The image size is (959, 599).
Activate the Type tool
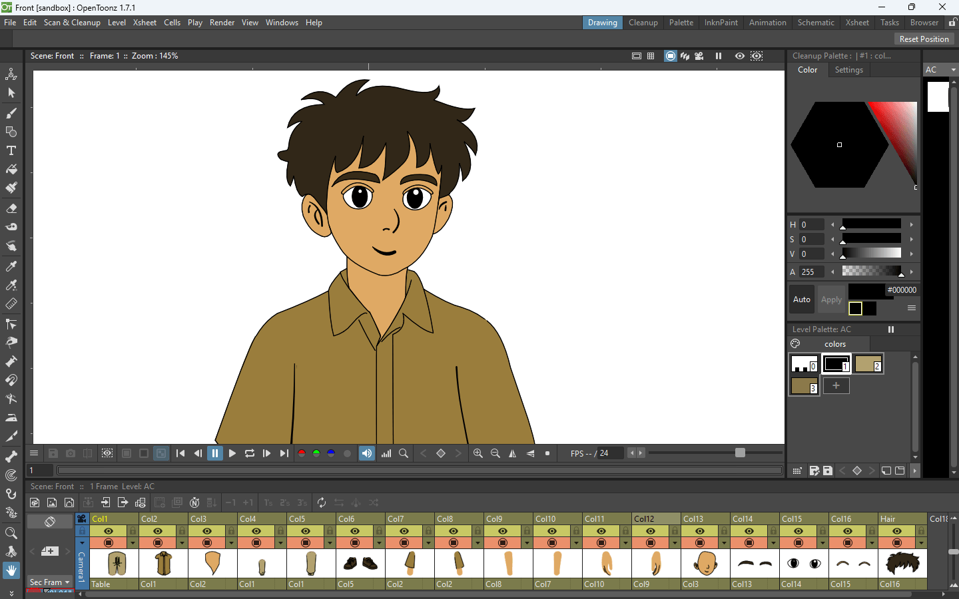[11, 150]
